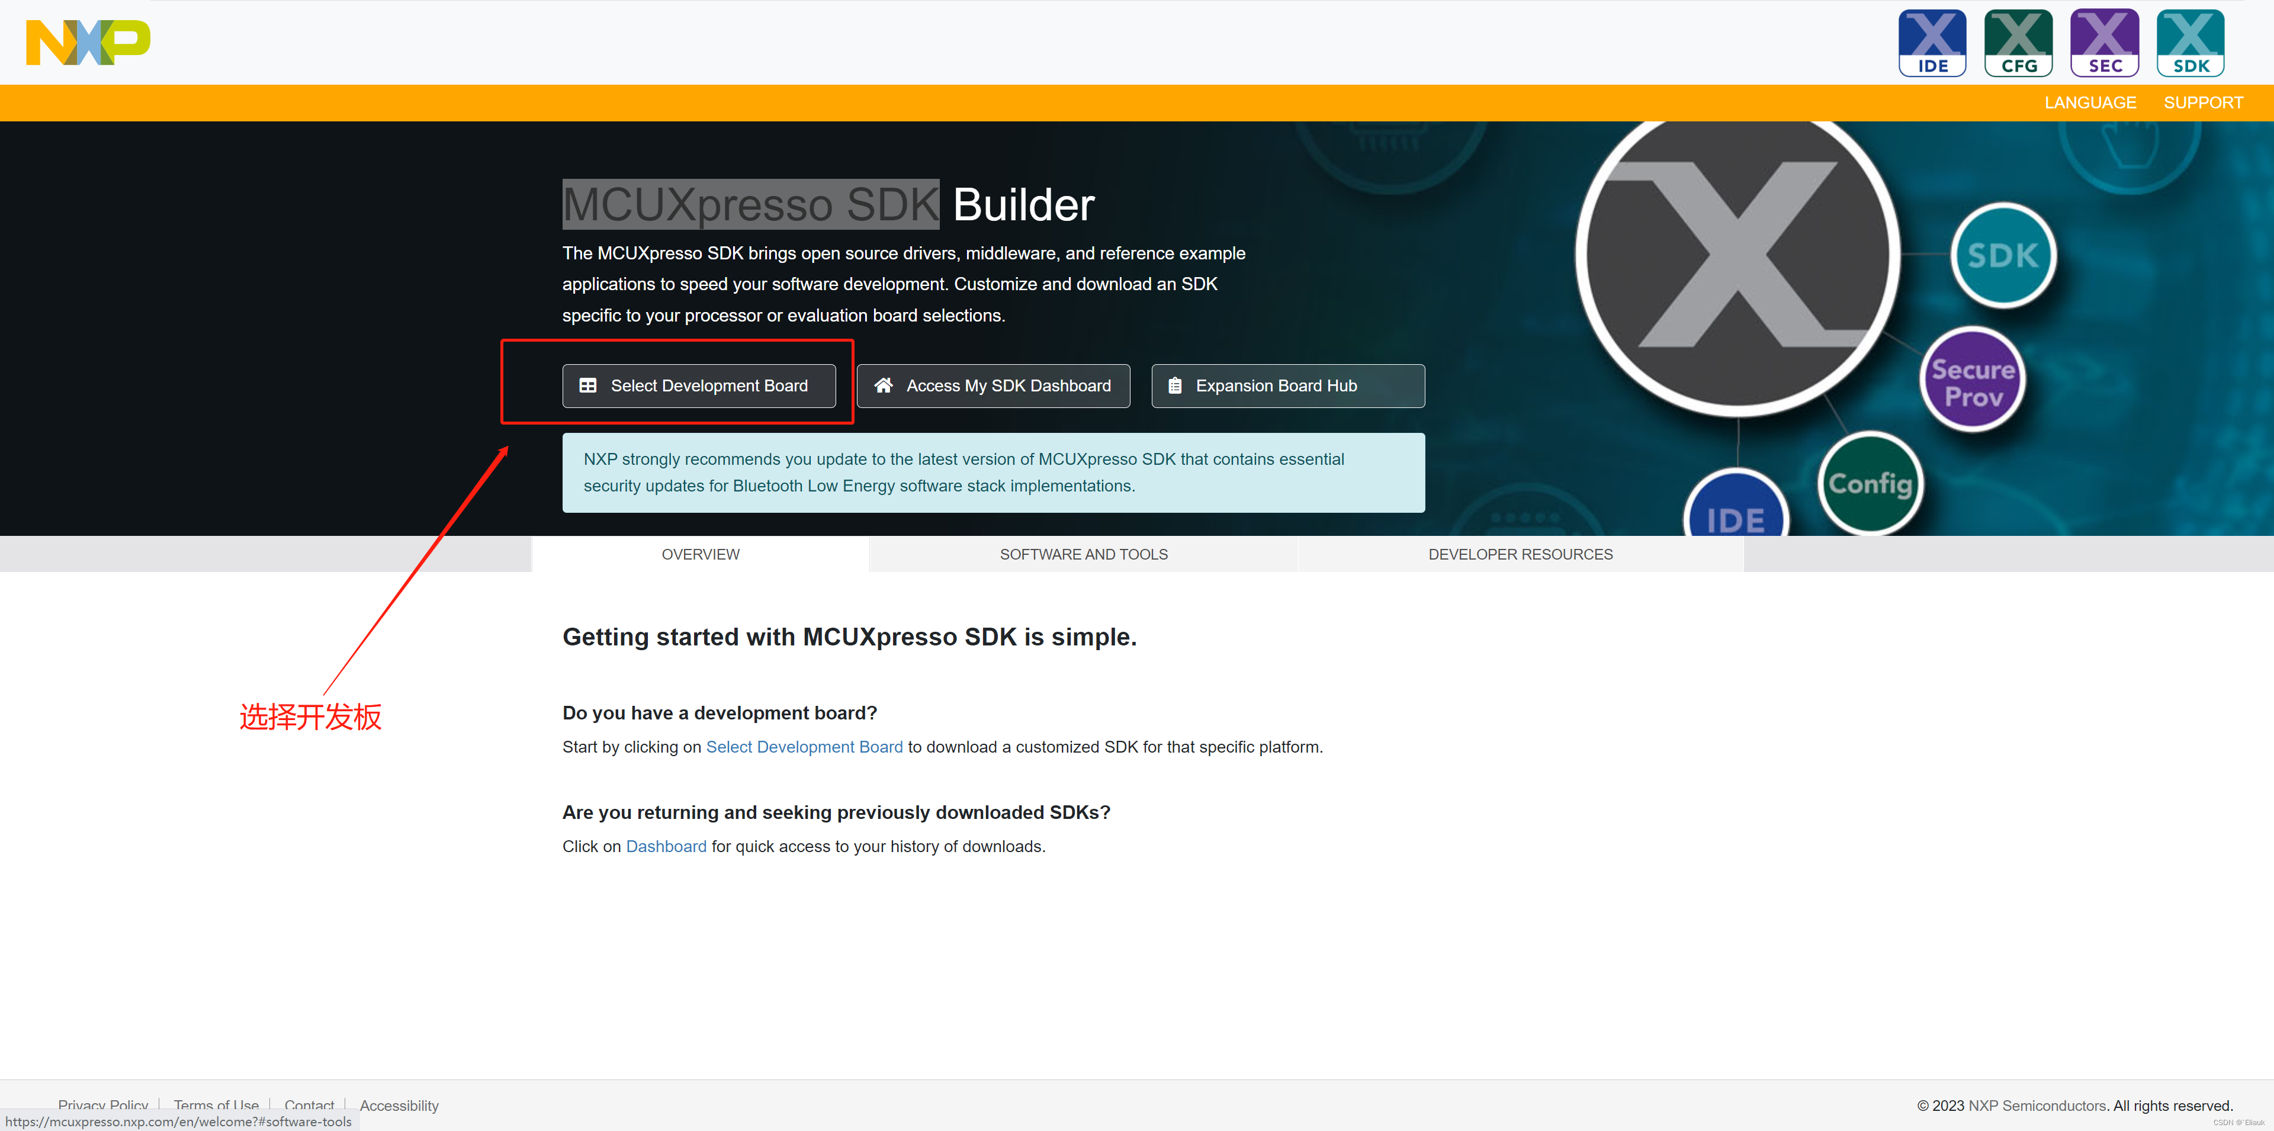Click the Select Development Board button

(x=699, y=386)
